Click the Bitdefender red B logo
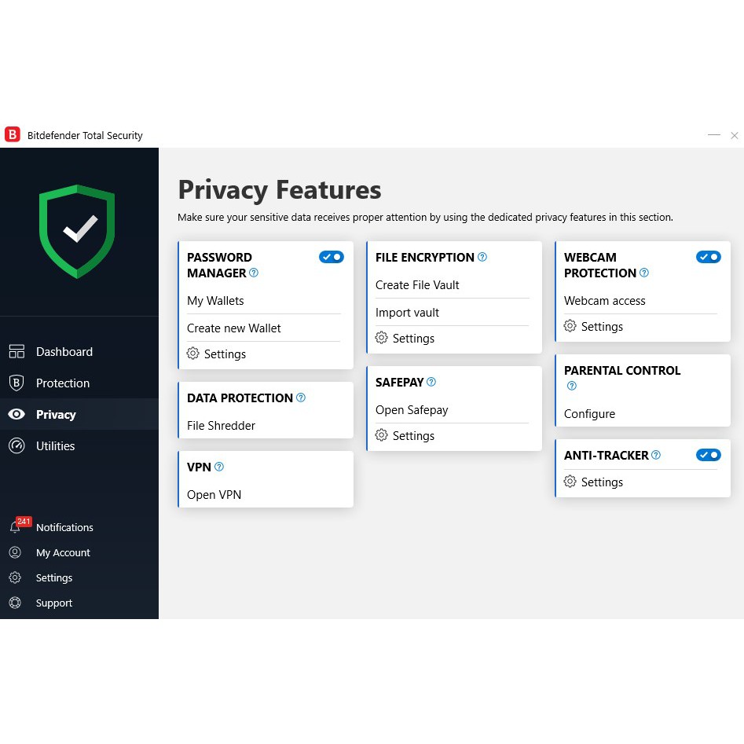This screenshot has height=744, width=744. point(13,135)
